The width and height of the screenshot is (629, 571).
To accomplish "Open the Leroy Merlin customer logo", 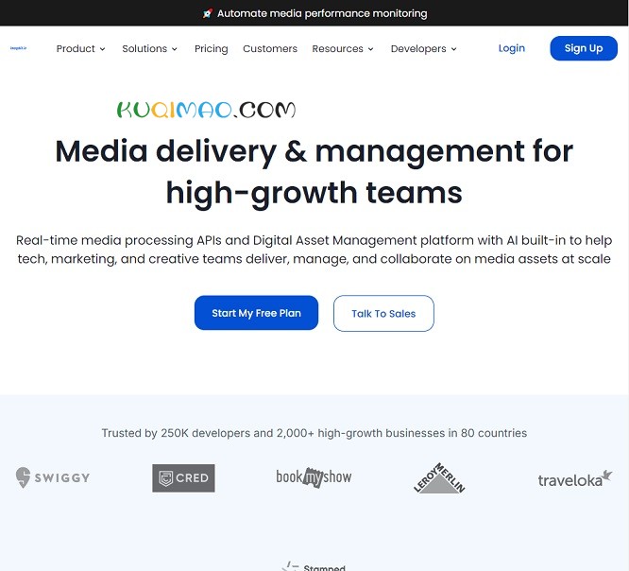I will pos(439,477).
